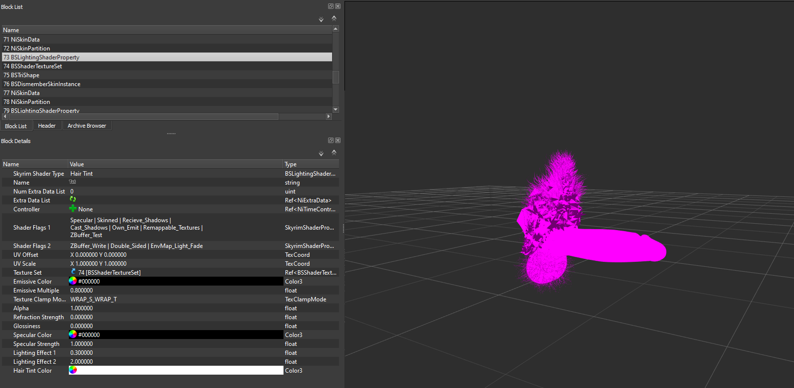Click the Skyrim Shader Type Hair Tint value
The image size is (794, 388).
tap(81, 174)
